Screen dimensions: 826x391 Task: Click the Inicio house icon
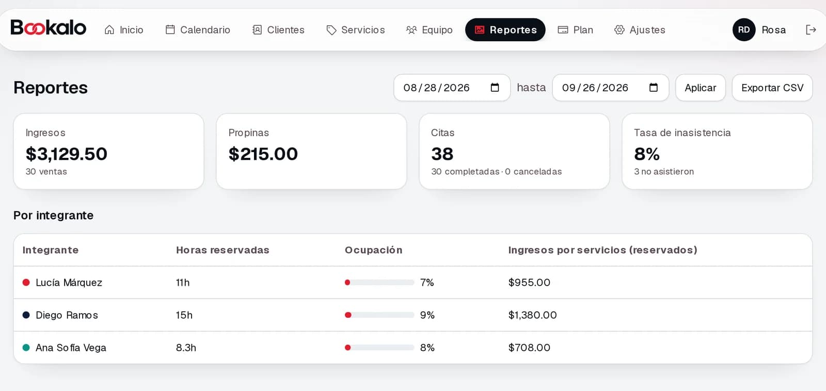click(109, 30)
